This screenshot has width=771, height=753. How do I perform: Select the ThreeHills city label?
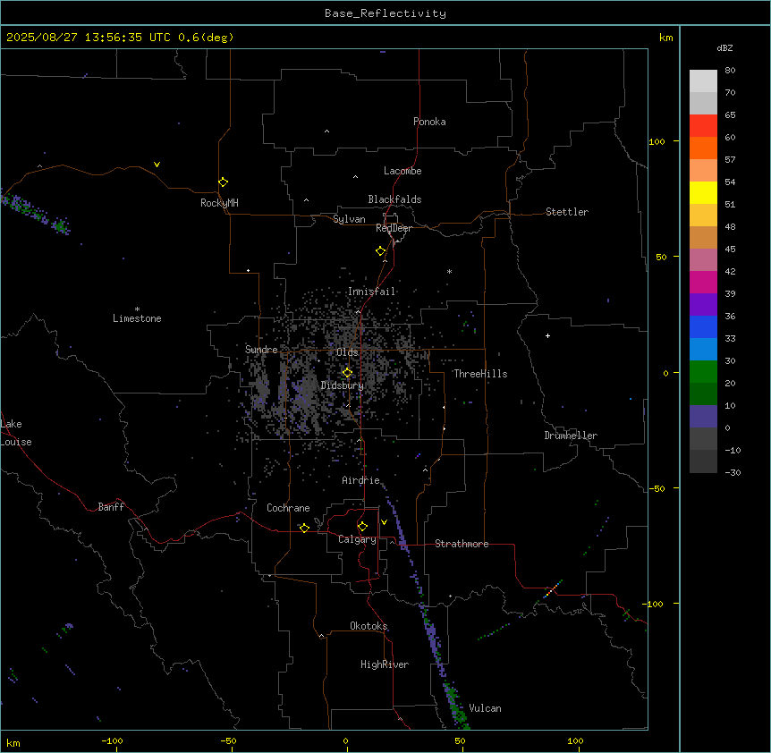tap(480, 374)
